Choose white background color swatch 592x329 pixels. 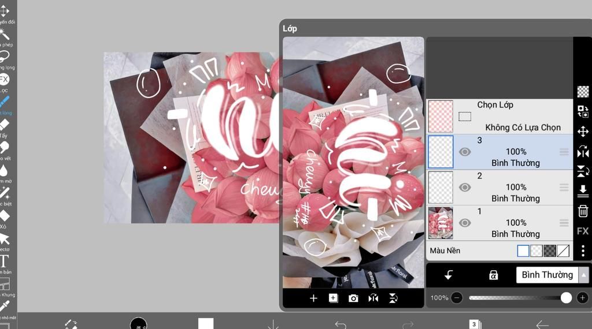click(x=523, y=251)
